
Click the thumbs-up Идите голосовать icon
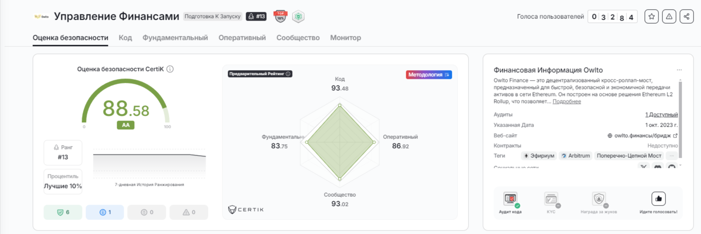658,199
